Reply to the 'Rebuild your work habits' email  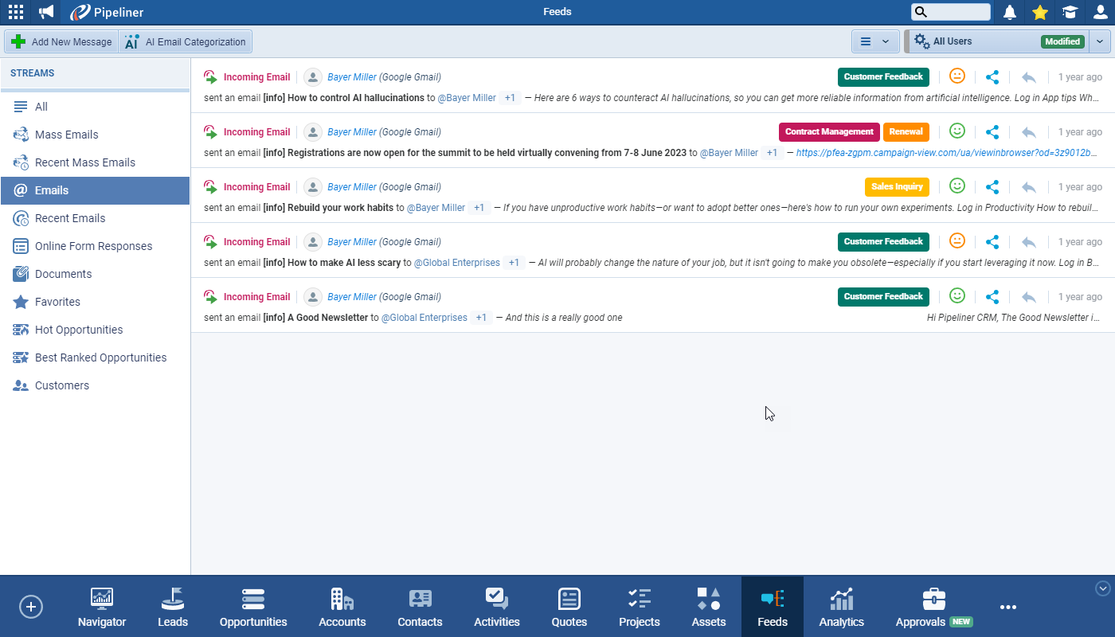[1029, 187]
